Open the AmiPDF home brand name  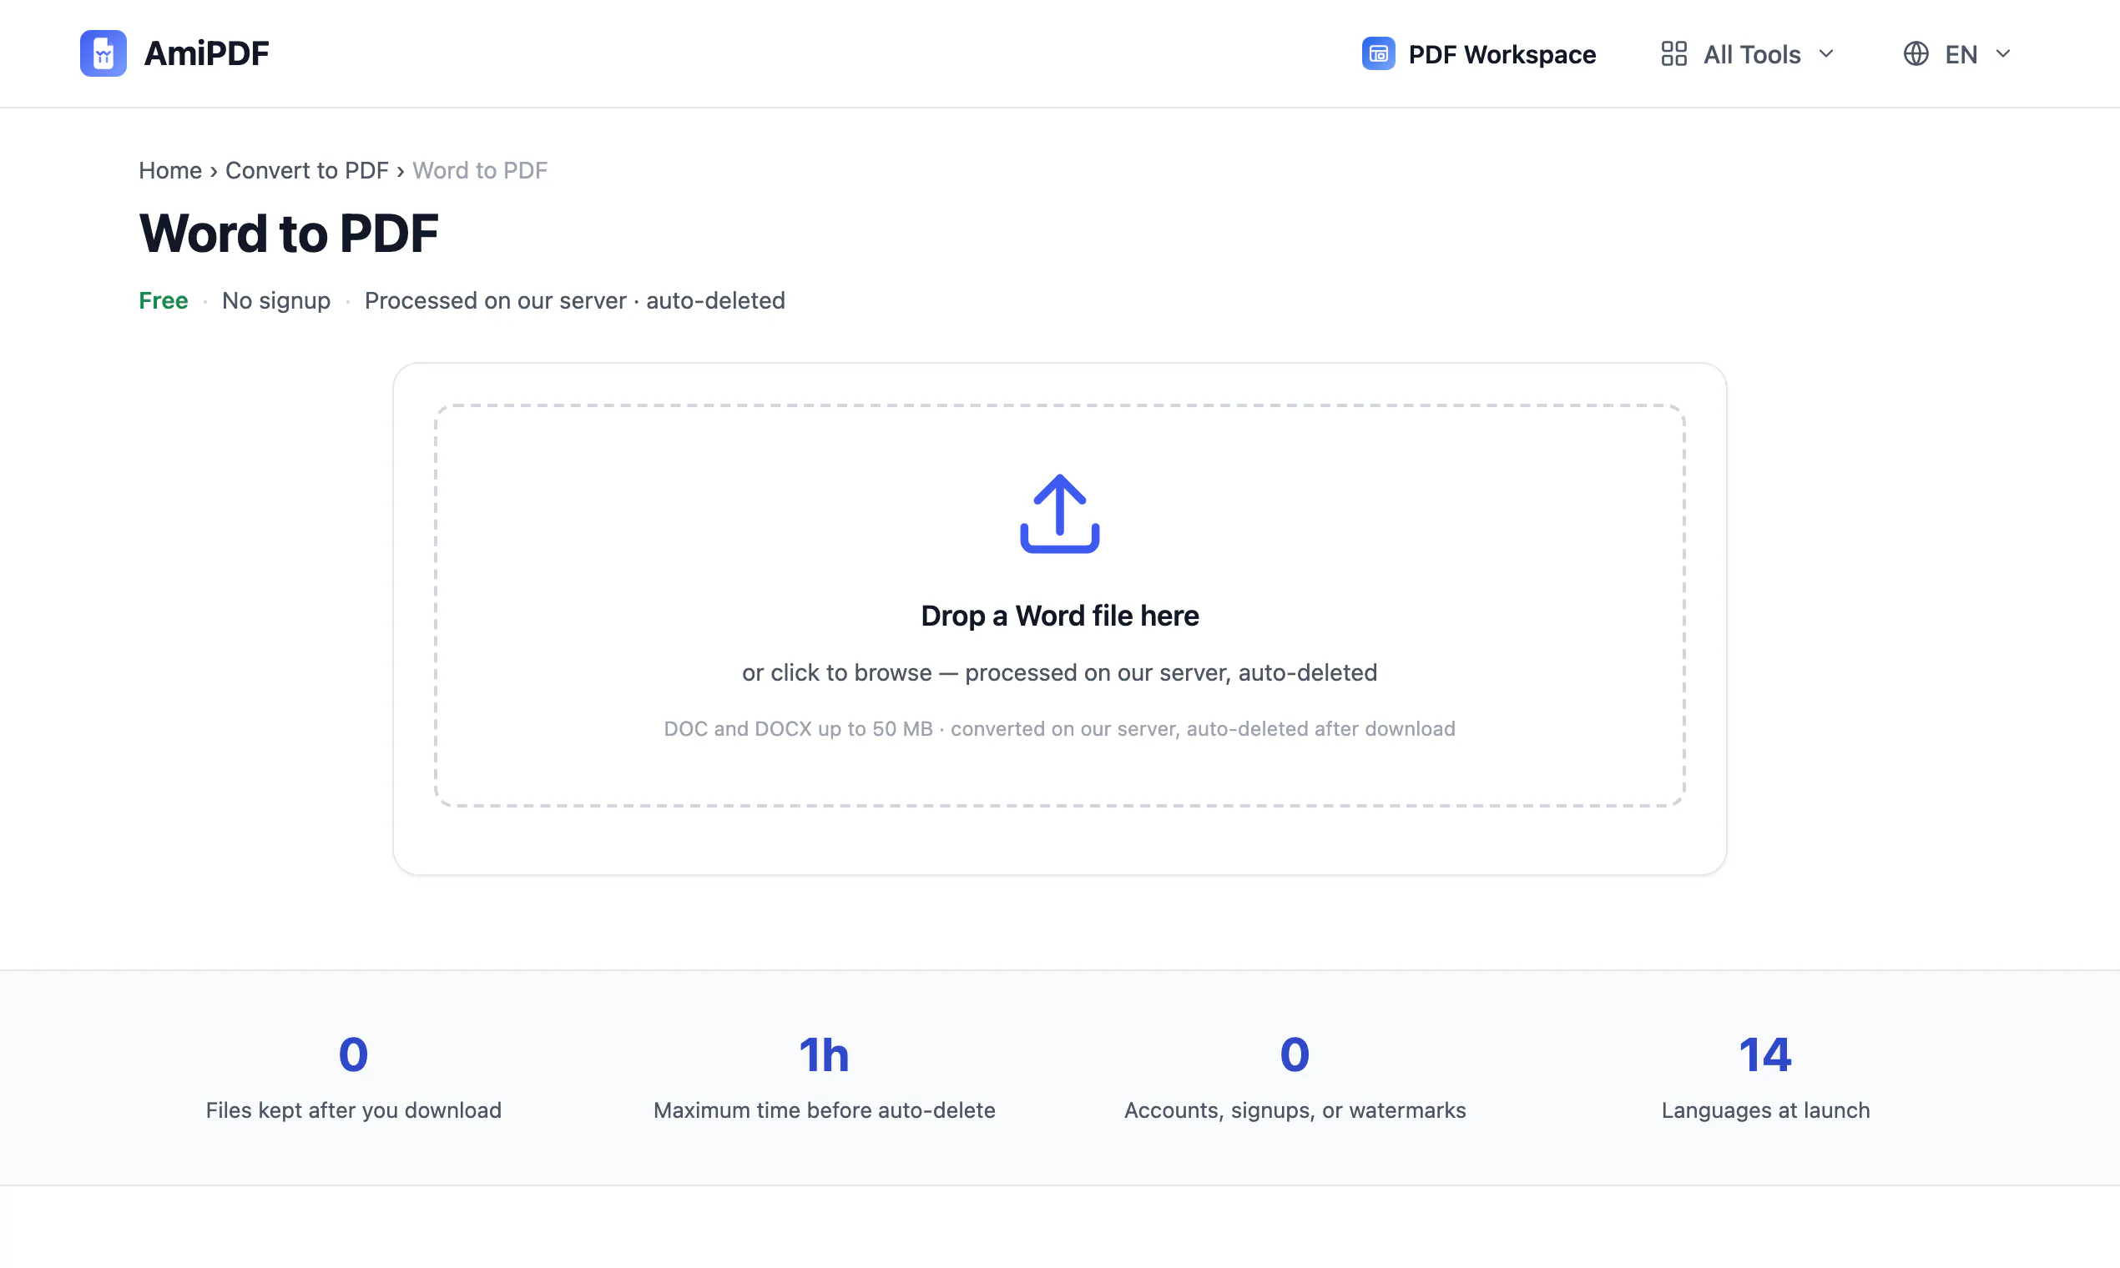click(206, 53)
